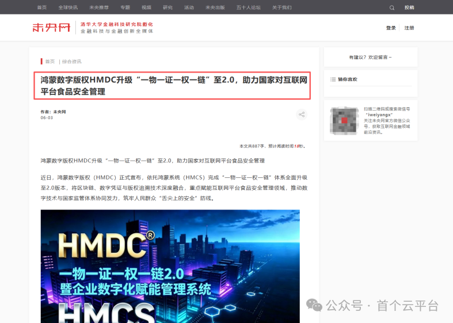Screen dimensions: 453x323
Task: Click the 未央网 site logo
Action: click(51, 28)
